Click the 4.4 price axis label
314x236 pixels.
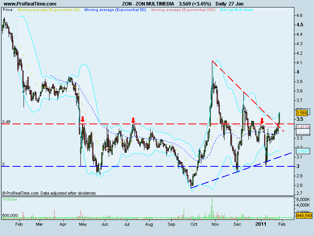point(299,34)
